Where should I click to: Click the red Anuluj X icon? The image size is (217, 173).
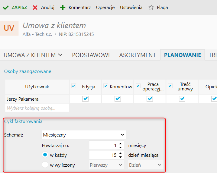click(35, 8)
